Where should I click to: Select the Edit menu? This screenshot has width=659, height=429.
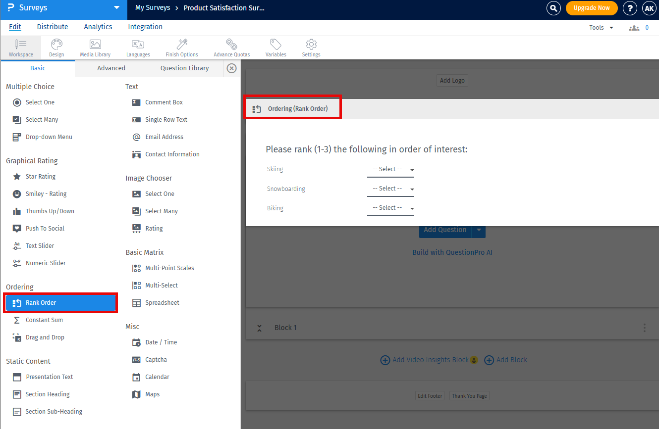(x=15, y=27)
